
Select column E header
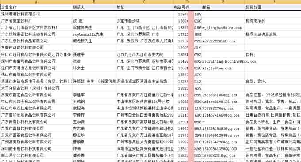click(223, 2)
